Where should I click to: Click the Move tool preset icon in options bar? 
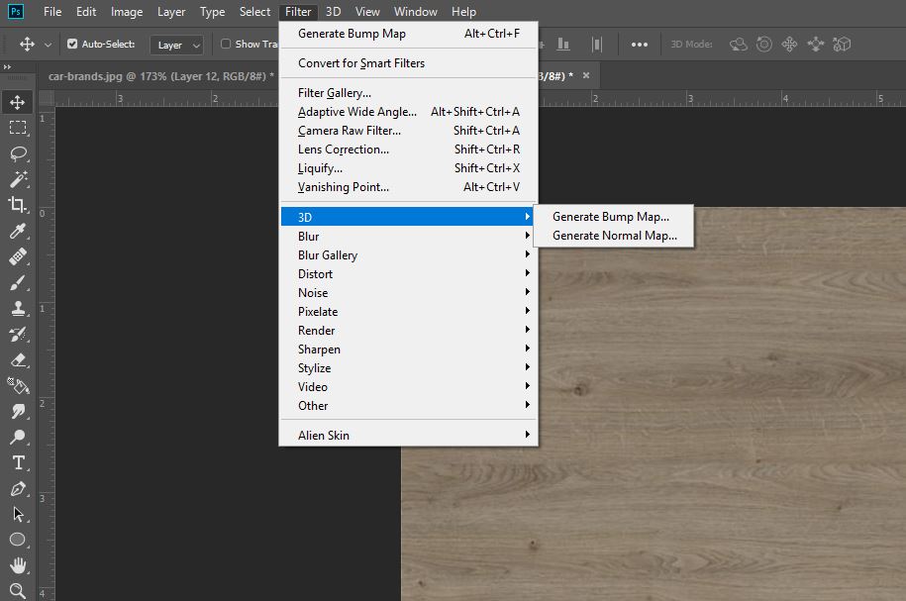click(x=27, y=45)
